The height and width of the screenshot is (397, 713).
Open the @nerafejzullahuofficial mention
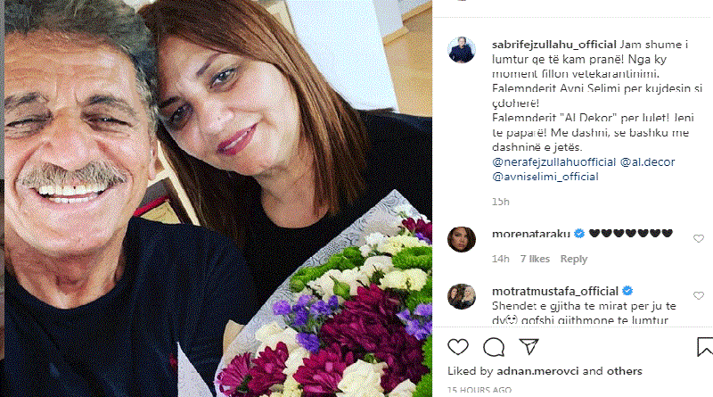[553, 162]
